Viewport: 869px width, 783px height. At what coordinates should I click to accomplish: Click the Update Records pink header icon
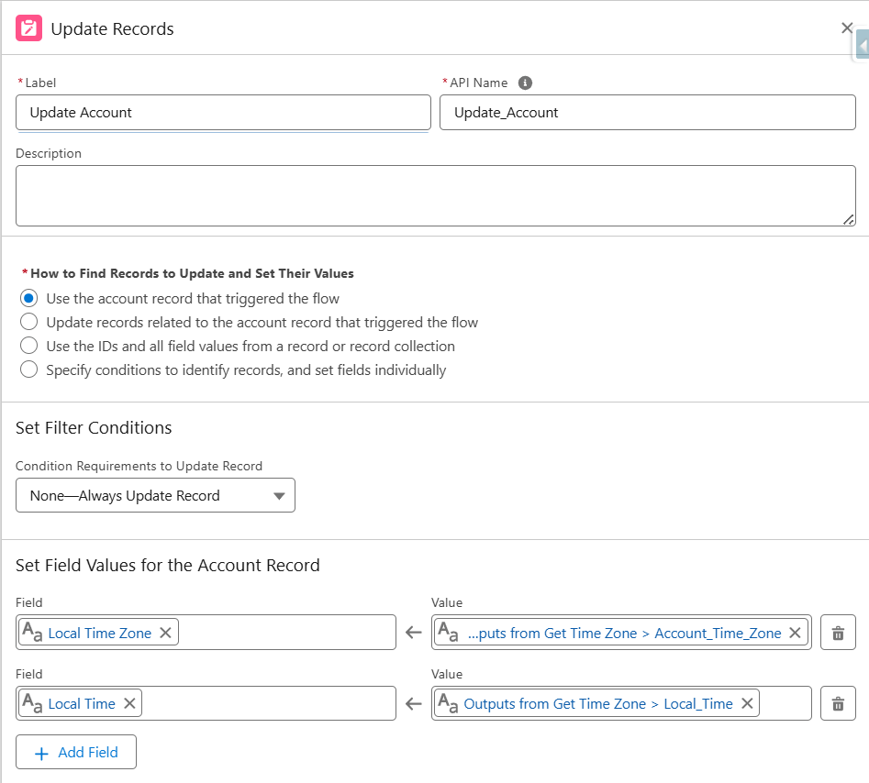[29, 28]
